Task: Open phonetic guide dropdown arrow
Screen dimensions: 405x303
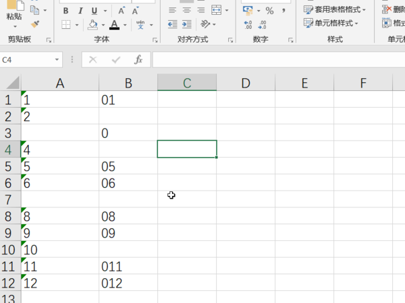Action: 151,25
